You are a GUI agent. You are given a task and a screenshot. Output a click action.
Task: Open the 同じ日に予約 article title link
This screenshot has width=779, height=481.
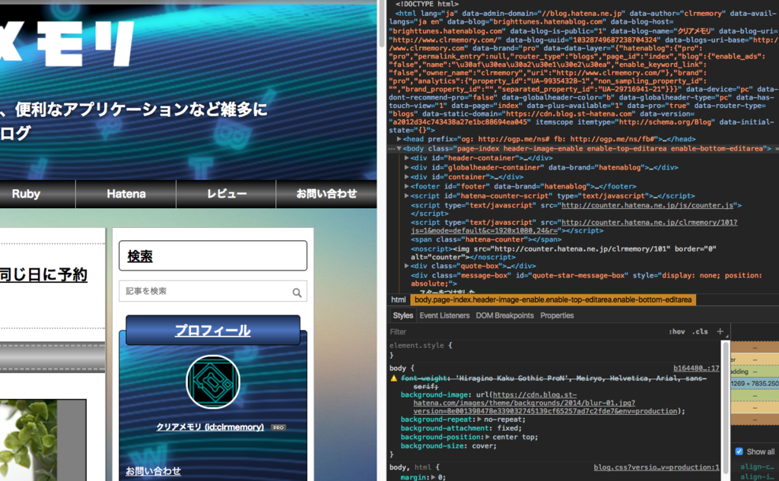(x=43, y=274)
